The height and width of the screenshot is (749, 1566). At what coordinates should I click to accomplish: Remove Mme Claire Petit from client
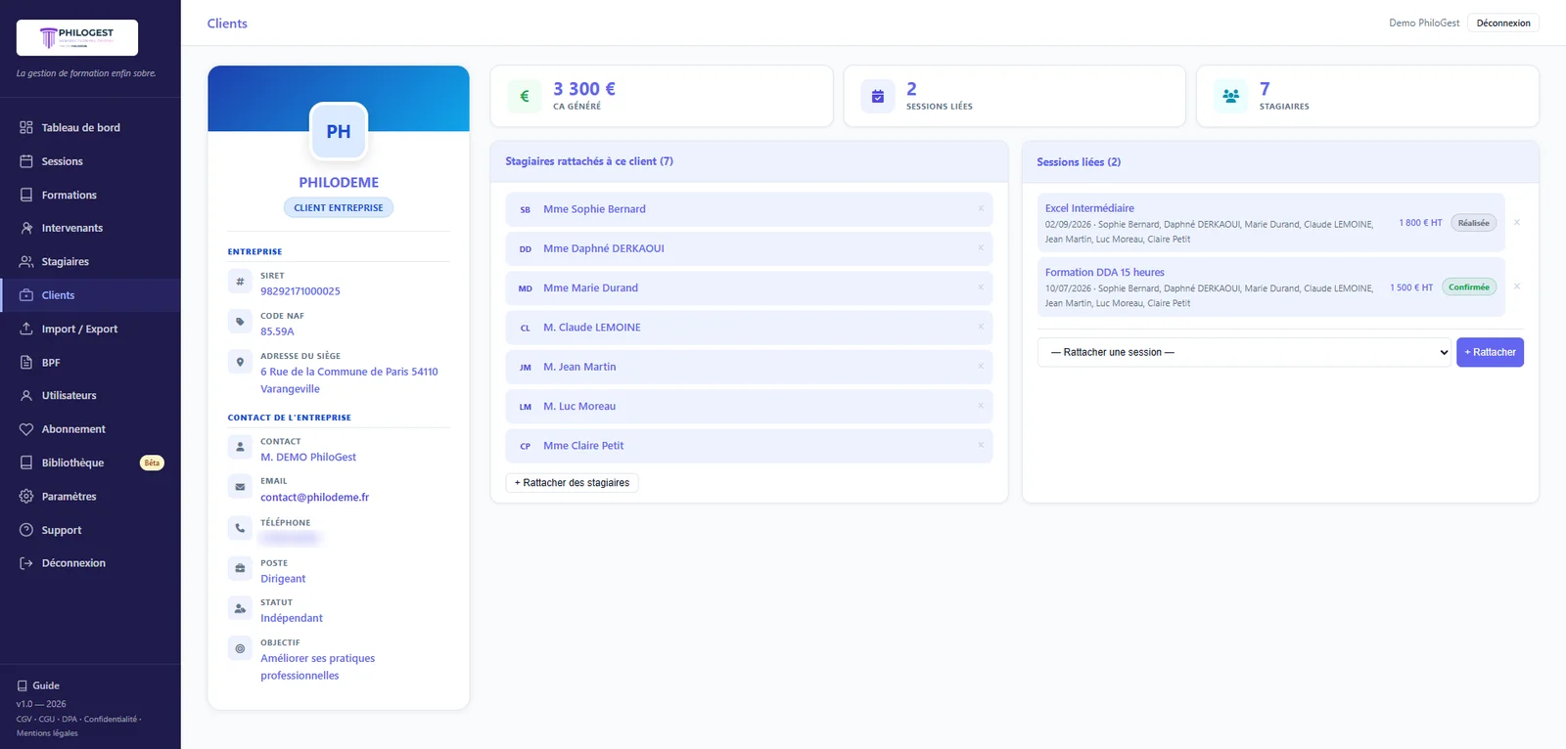[x=981, y=445]
